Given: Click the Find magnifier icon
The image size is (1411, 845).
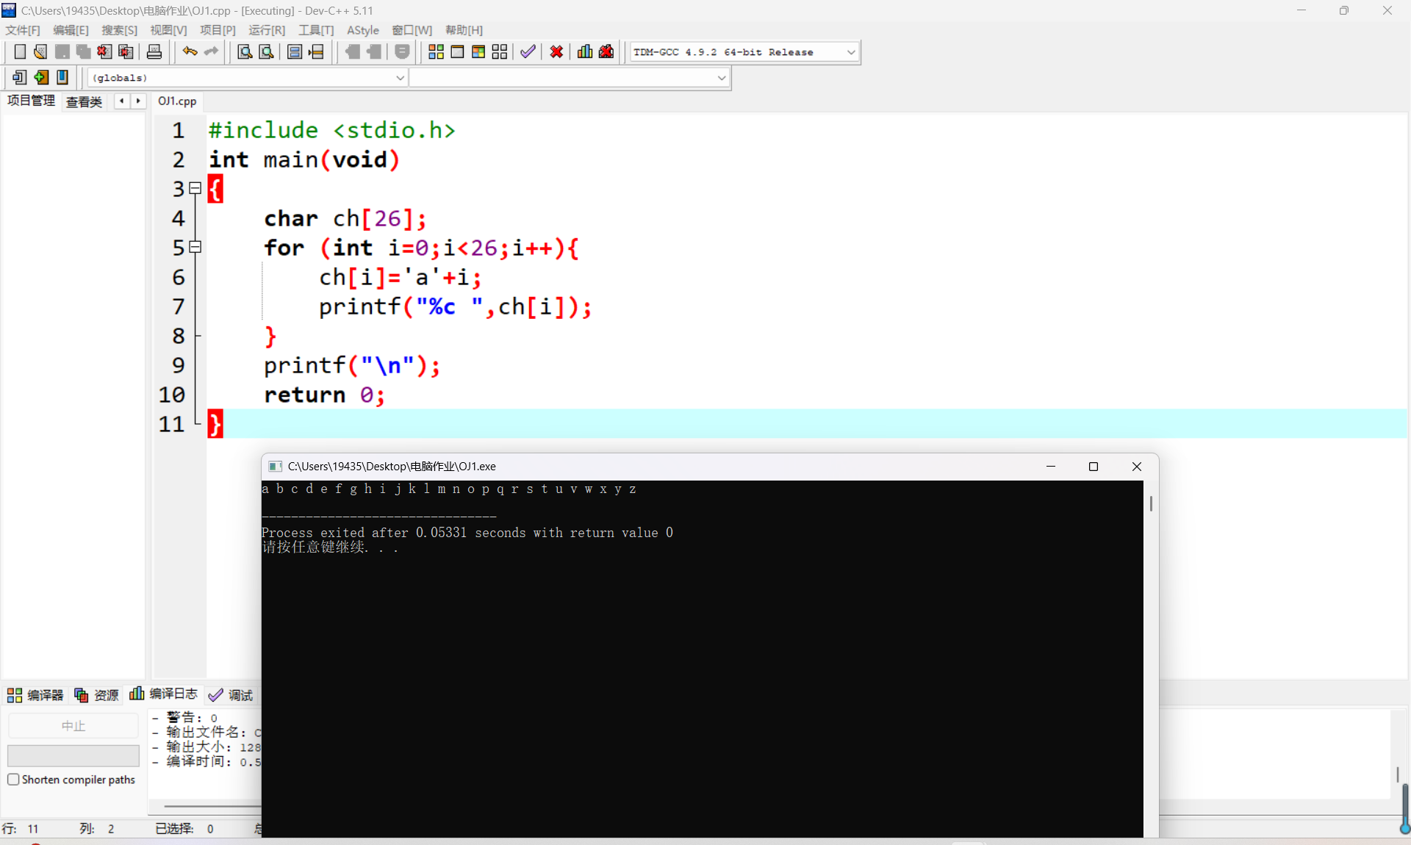Looking at the screenshot, I should [x=245, y=51].
